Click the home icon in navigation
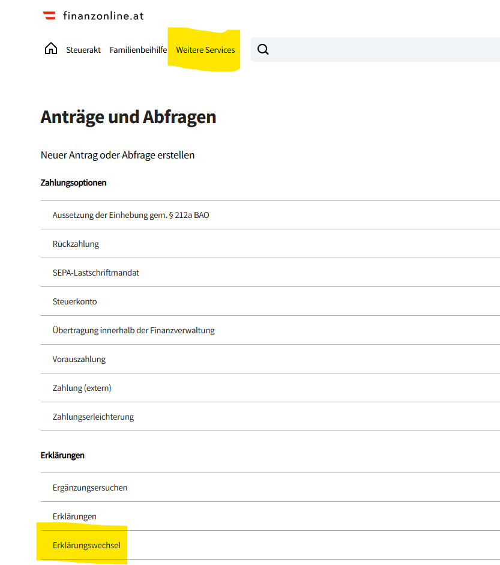Image resolution: width=500 pixels, height=565 pixels. 51,49
